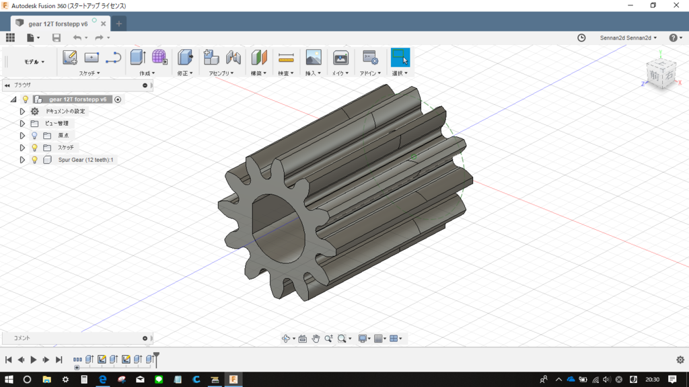The image size is (689, 387).
Task: Expand the 原点 tree node
Action: click(22, 136)
